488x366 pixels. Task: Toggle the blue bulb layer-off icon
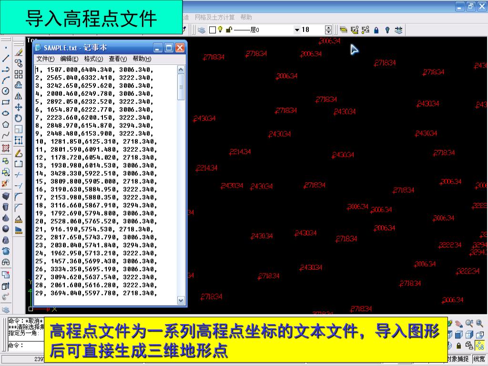(387, 30)
